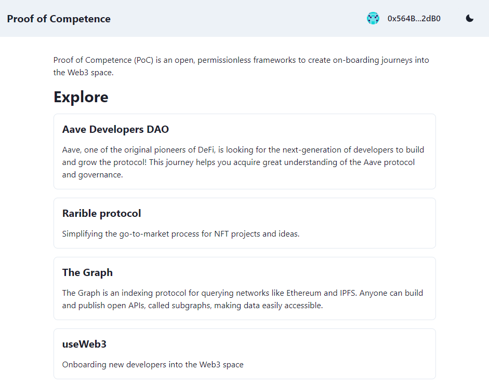The height and width of the screenshot is (386, 489).
Task: Click the Aave Developers DAO heading
Action: (x=115, y=129)
